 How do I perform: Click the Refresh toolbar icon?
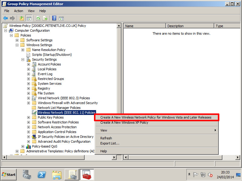[x=38, y=18]
